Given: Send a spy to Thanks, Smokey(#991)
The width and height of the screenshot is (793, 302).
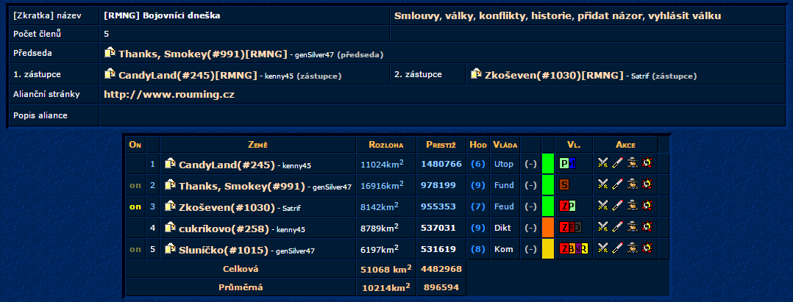Looking at the screenshot, I should 632,184.
